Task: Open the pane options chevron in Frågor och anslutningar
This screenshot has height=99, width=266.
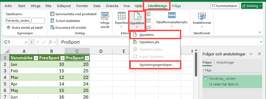Action: coord(251,54)
